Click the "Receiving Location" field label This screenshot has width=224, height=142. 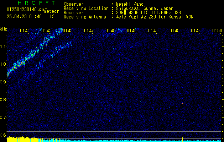click(x=86, y=9)
